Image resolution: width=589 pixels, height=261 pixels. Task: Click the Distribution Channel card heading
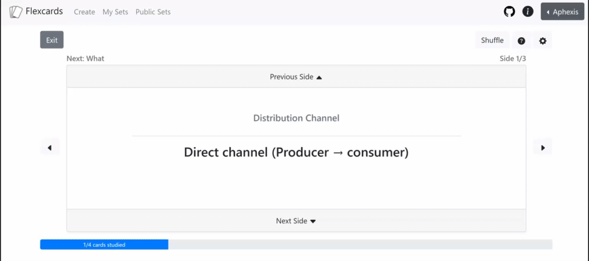[x=296, y=118]
